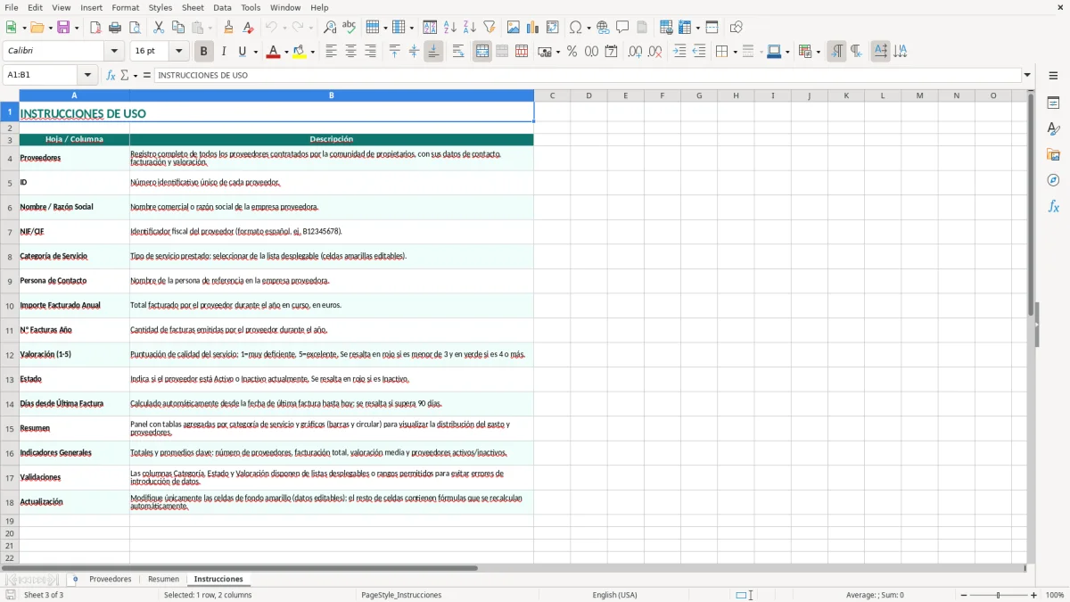Click English (USA) language in status bar
This screenshot has width=1070, height=602.
tap(615, 595)
